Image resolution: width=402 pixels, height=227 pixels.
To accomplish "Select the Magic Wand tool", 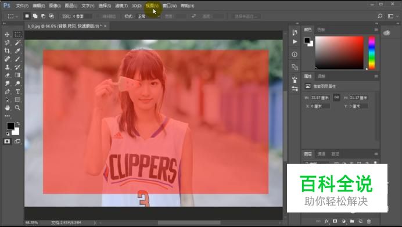I will coord(17,42).
